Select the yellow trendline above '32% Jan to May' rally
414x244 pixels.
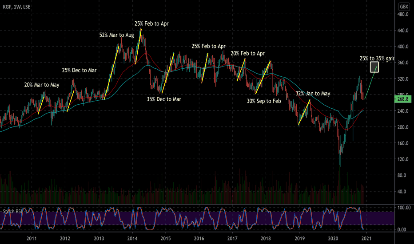pyautogui.click(x=304, y=112)
